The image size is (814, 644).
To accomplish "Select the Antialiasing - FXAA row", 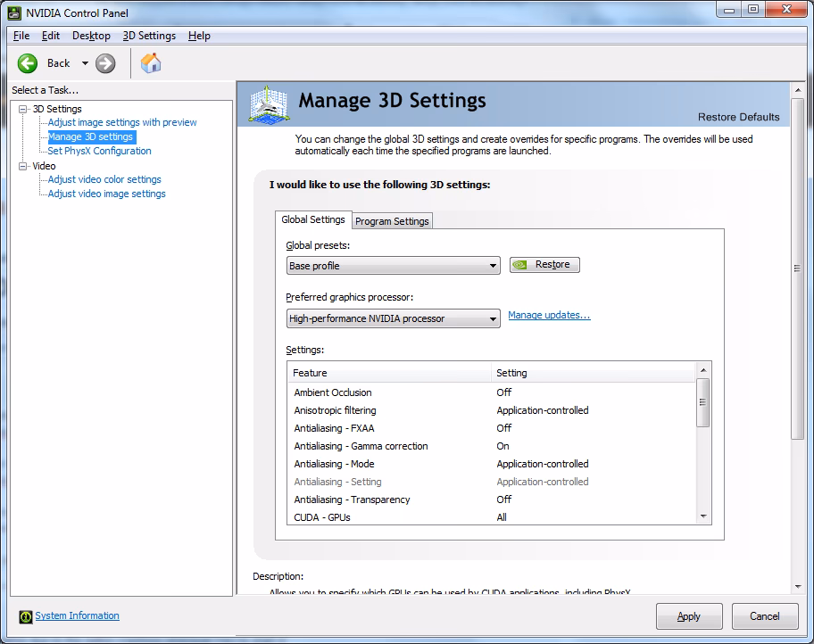I will [x=491, y=428].
